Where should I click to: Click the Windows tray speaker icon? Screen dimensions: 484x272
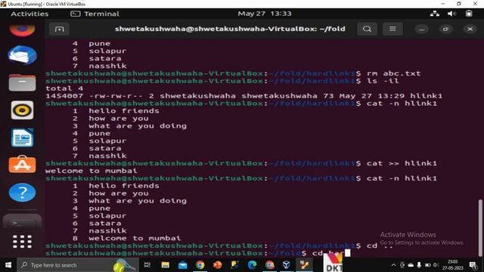[436, 265]
